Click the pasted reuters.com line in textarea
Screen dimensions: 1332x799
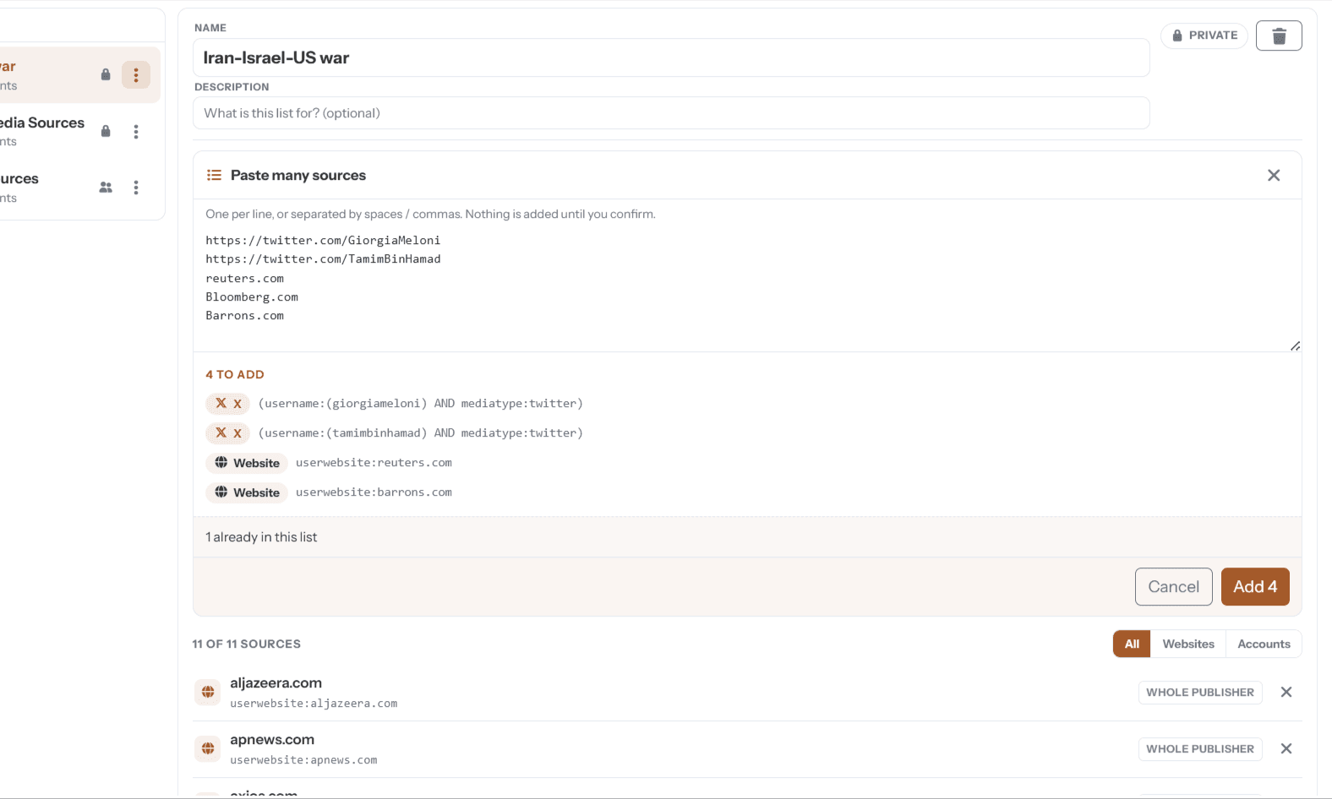(x=244, y=279)
